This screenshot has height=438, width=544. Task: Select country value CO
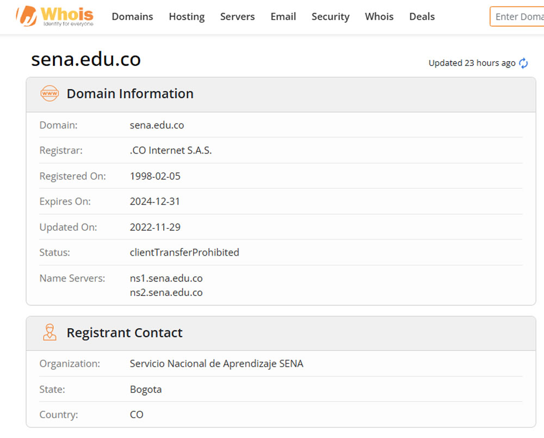click(x=137, y=415)
